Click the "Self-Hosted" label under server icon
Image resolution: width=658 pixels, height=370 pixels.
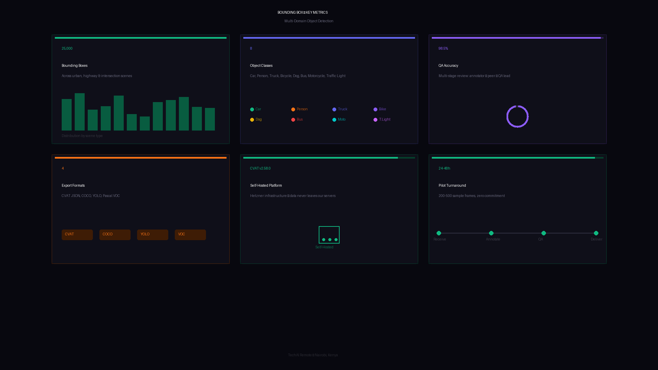point(324,247)
